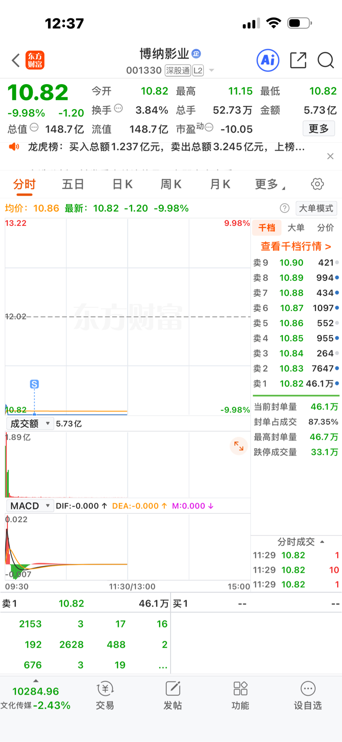342x742 pixels.
Task: Switch to the 日K tab
Action: [x=122, y=184]
